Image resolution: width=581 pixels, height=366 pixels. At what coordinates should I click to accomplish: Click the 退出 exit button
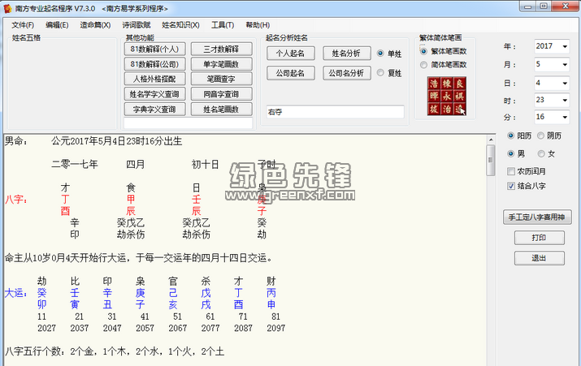pyautogui.click(x=539, y=258)
